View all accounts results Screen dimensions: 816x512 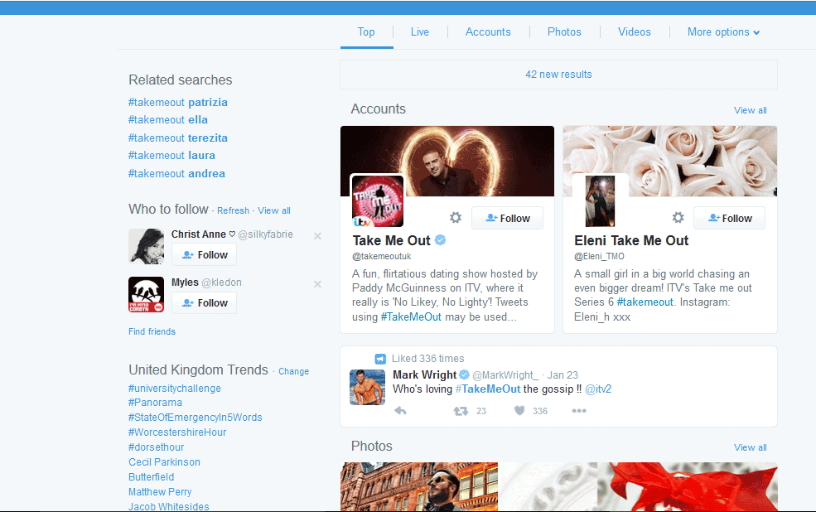click(x=750, y=110)
